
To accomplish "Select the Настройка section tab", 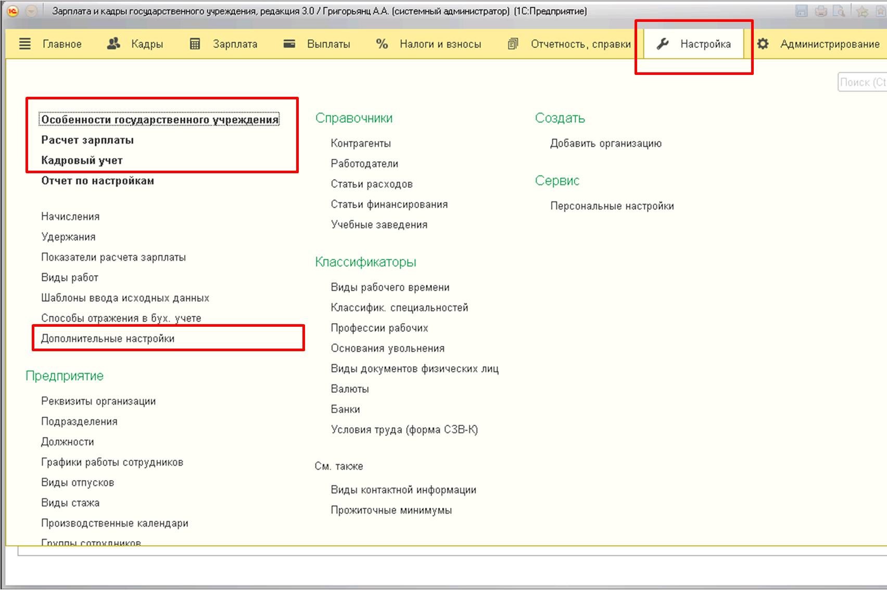I will (694, 44).
